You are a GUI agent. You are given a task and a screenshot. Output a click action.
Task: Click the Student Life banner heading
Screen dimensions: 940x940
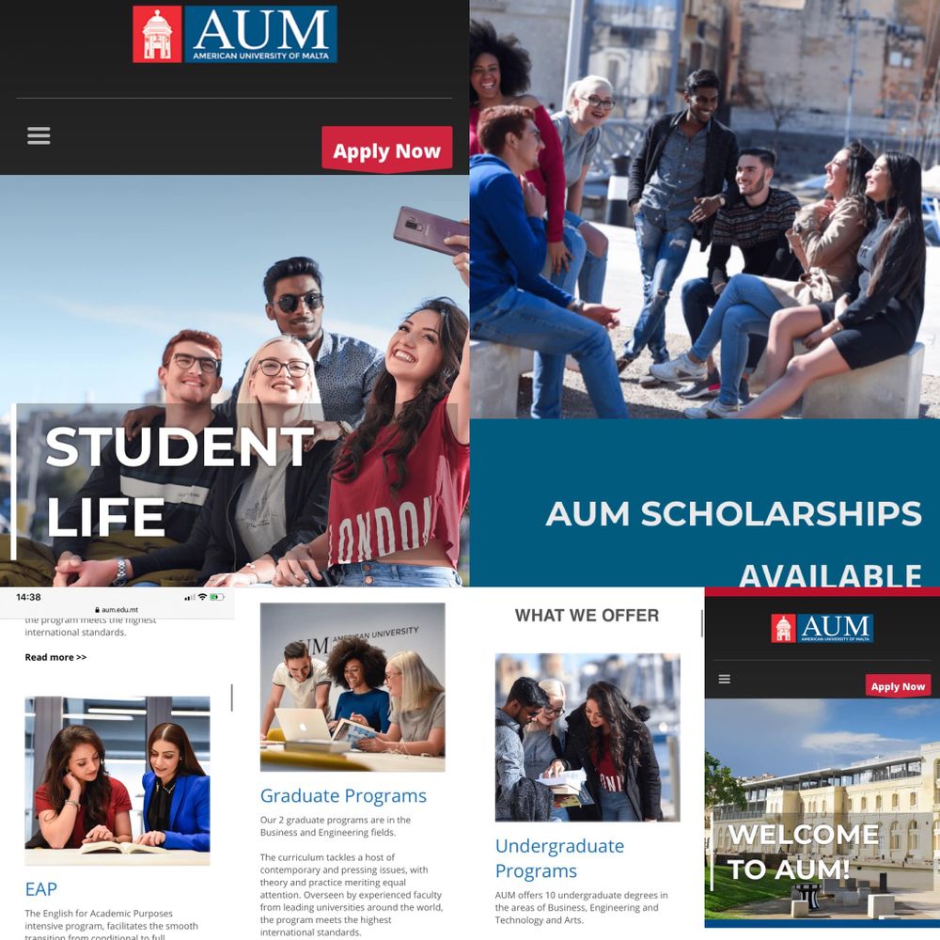180,481
